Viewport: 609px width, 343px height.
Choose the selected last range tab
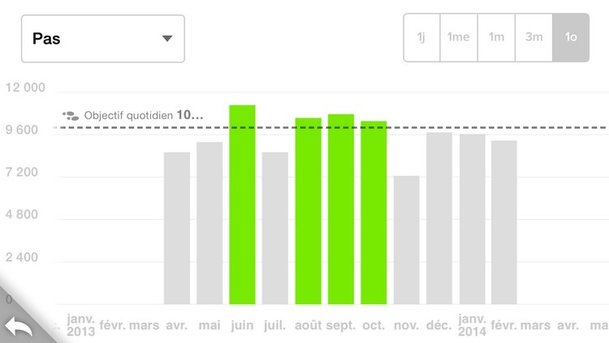pyautogui.click(x=570, y=37)
